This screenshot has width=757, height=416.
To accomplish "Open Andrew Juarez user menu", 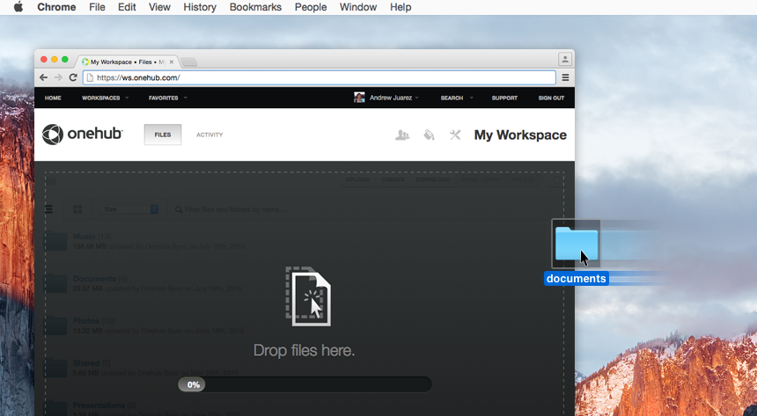I will pos(394,98).
